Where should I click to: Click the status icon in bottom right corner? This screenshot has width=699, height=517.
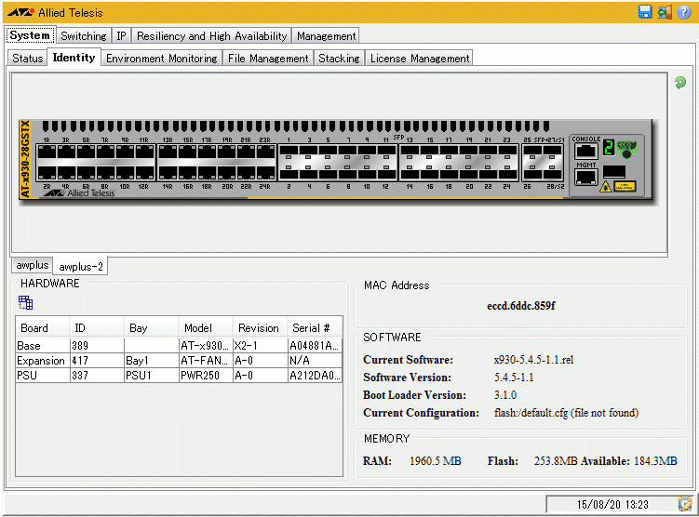(685, 503)
